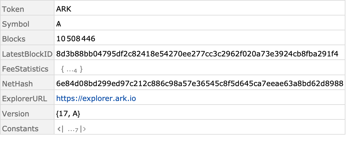Image resolution: width=346 pixels, height=144 pixels.
Task: Click the FeeStatistics row label
Action: coord(25,69)
